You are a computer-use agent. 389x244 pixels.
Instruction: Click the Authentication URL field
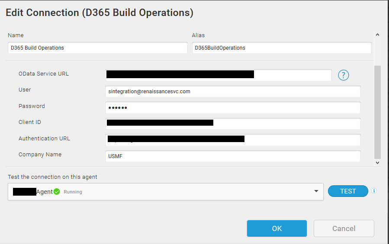[233, 140]
